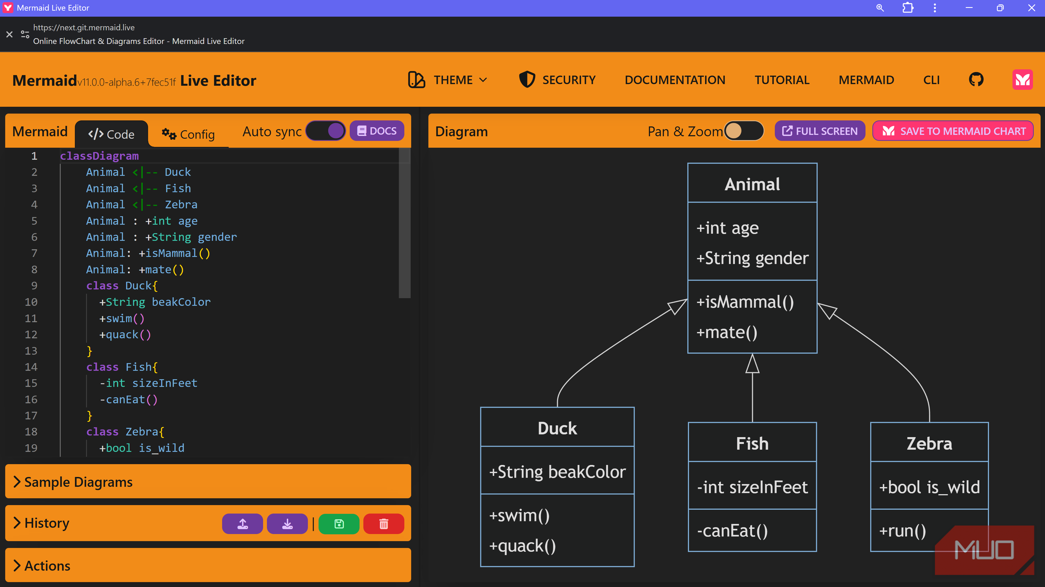Click the Fish class box title
Screen dimensions: 1045x587
pos(752,443)
